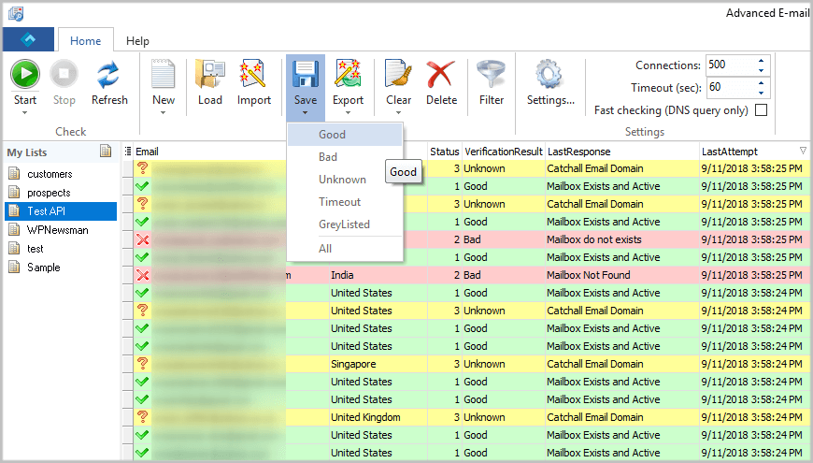Decrease Timeout value with down arrow
Viewport: 813px width, 463px height.
point(762,93)
